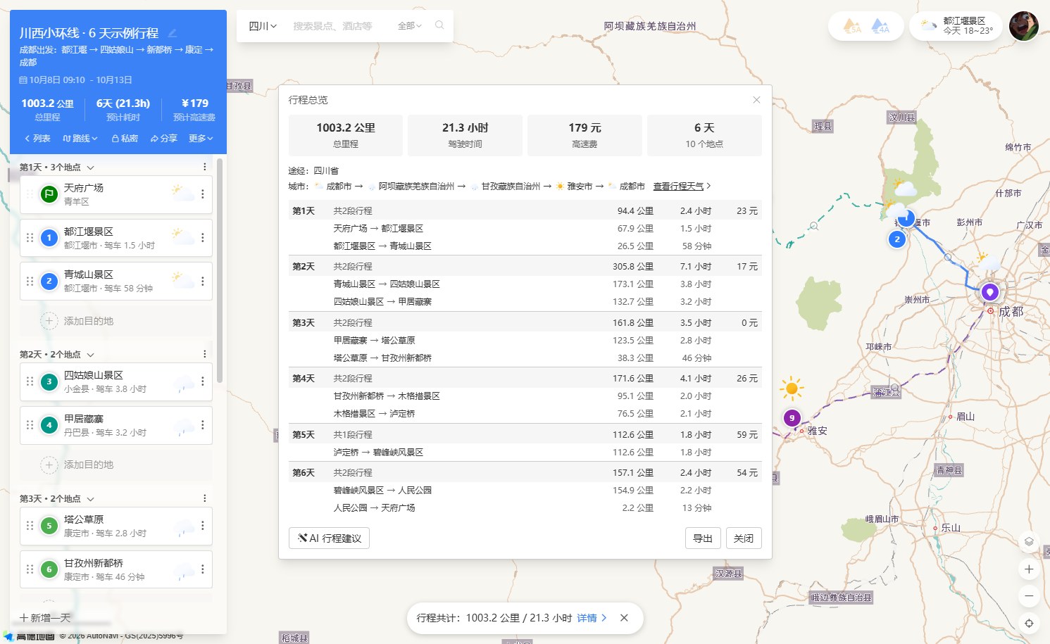Switch to 列表 view
The width and height of the screenshot is (1050, 644).
click(x=37, y=139)
